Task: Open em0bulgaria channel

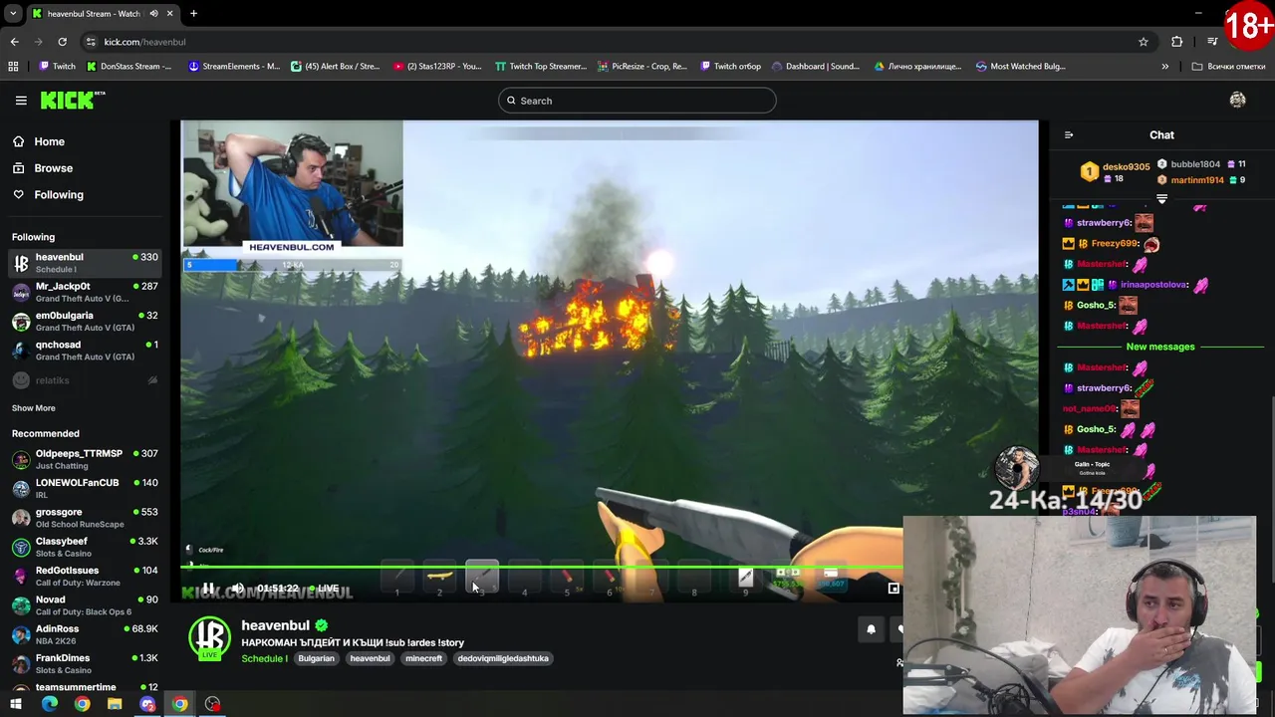Action: pyautogui.click(x=84, y=321)
